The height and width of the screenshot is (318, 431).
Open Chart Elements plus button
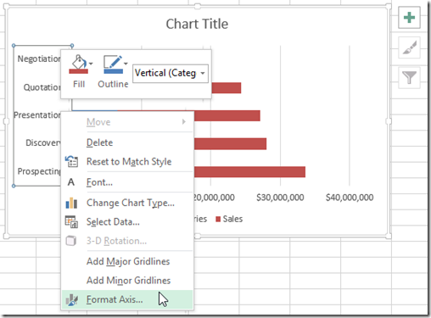[409, 18]
